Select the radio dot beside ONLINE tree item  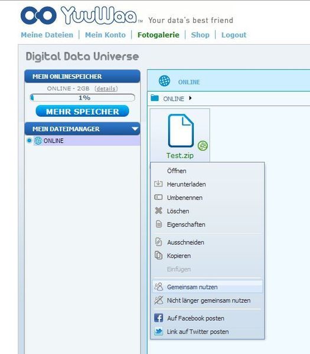(x=29, y=140)
